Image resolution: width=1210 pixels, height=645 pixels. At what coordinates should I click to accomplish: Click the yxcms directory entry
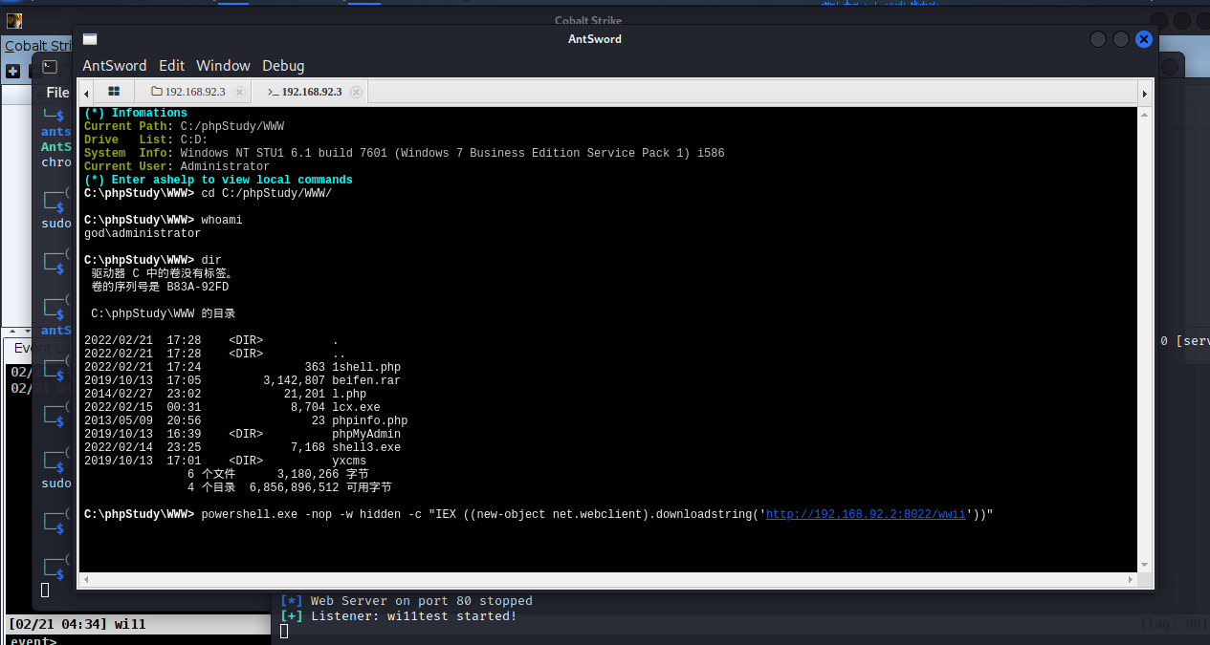pos(349,461)
